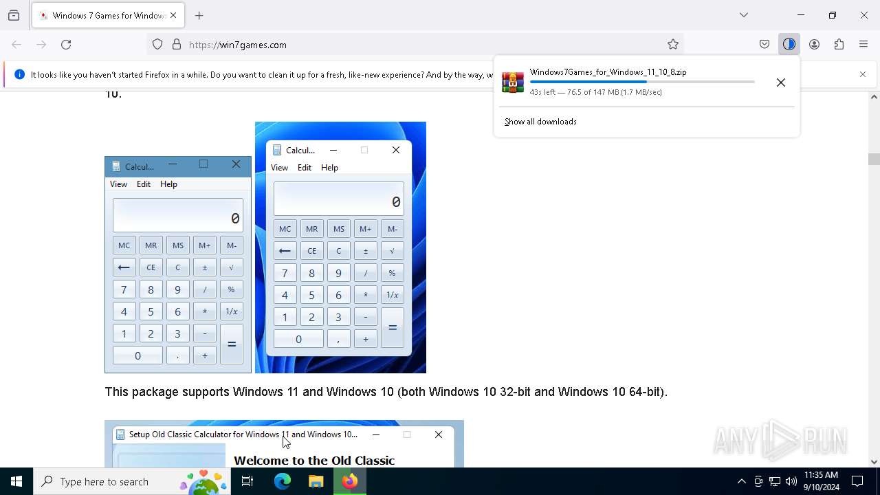Image resolution: width=880 pixels, height=495 pixels.
Task: Click the scrollbar up arrow
Action: click(874, 97)
